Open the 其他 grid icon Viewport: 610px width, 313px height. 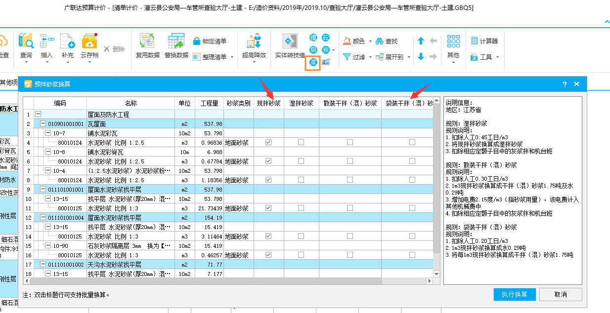pyautogui.click(x=453, y=41)
